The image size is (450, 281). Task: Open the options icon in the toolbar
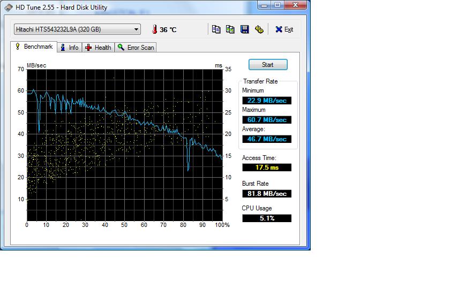259,29
